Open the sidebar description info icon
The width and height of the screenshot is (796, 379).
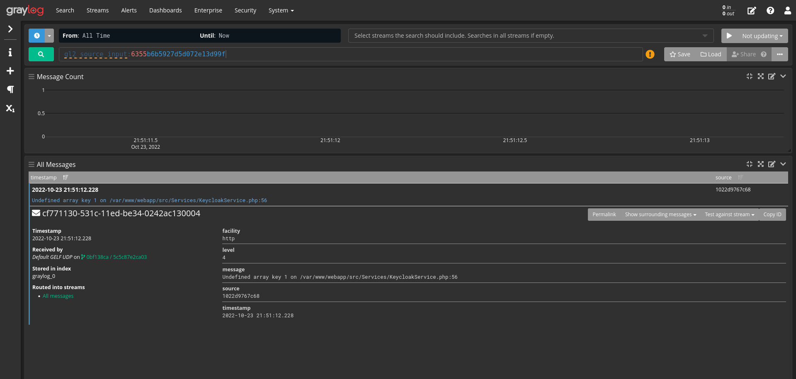coord(10,52)
